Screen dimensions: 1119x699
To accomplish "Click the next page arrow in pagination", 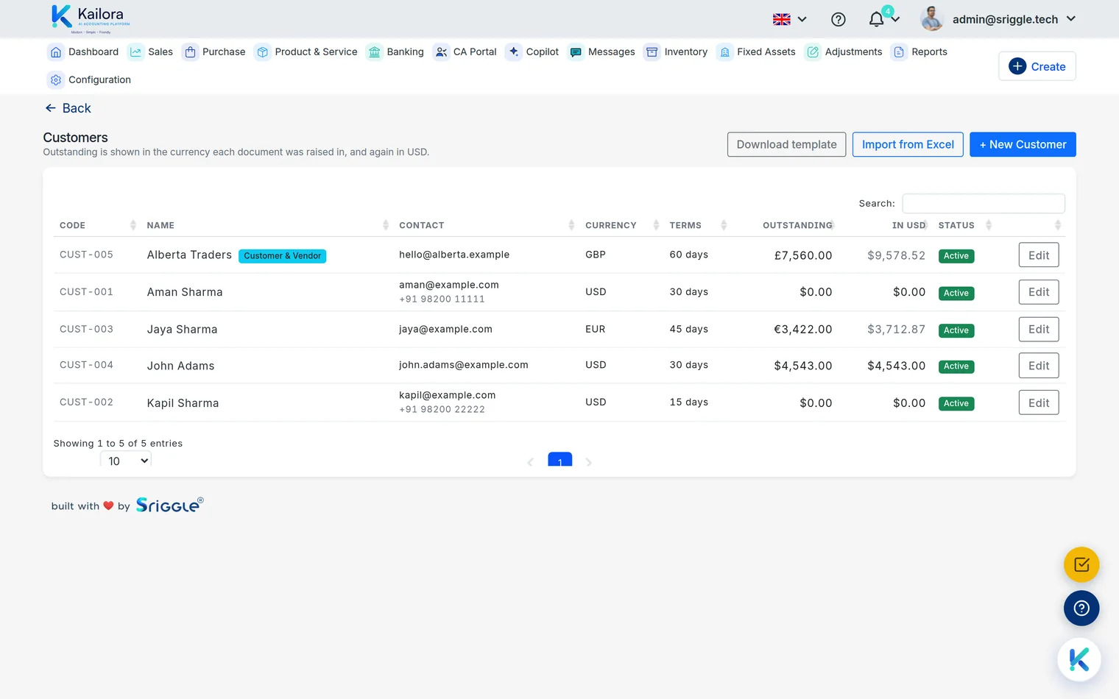I will tap(589, 462).
